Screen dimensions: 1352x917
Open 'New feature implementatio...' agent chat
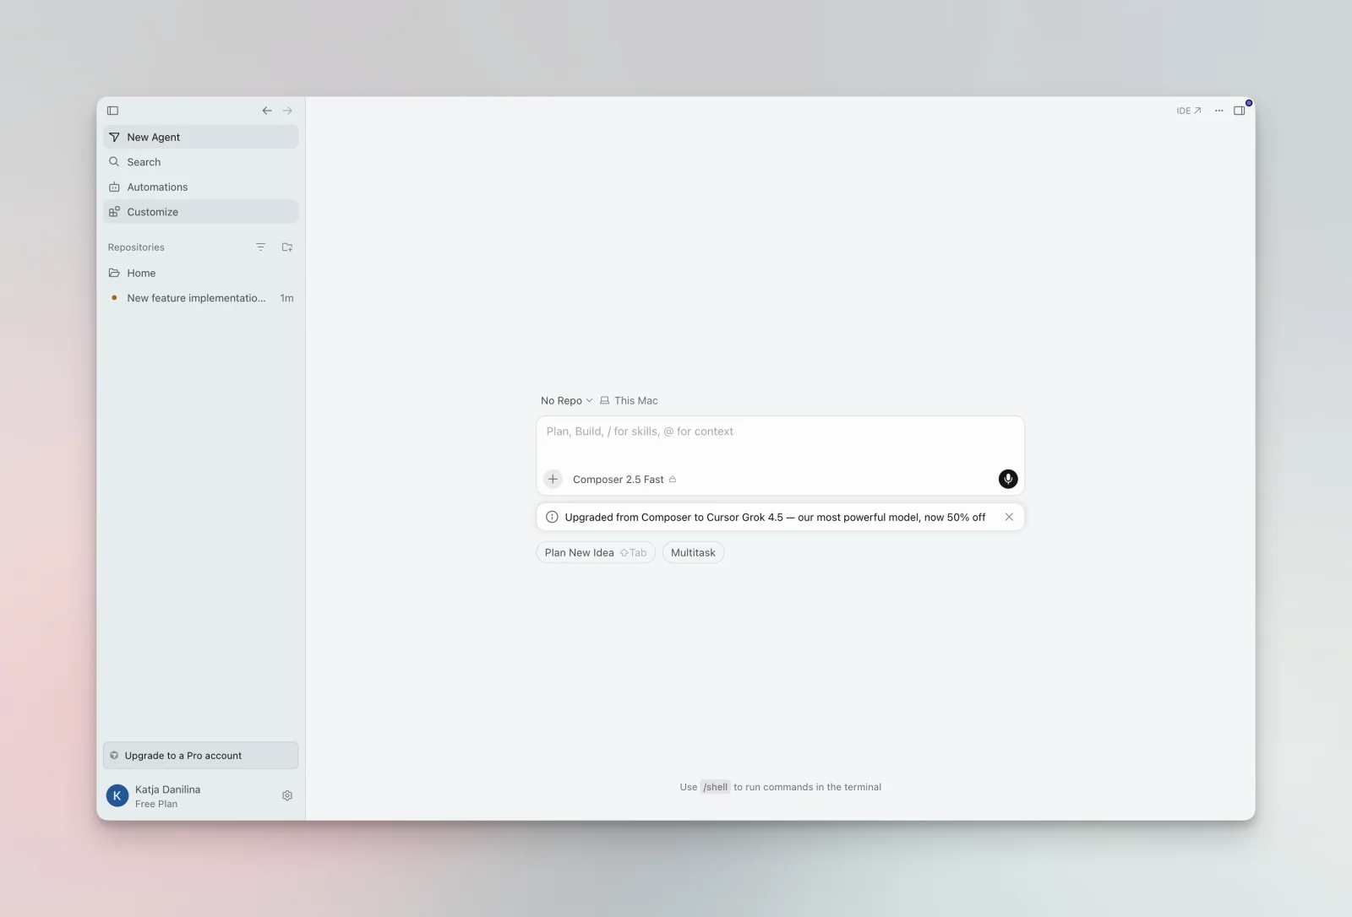[200, 298]
